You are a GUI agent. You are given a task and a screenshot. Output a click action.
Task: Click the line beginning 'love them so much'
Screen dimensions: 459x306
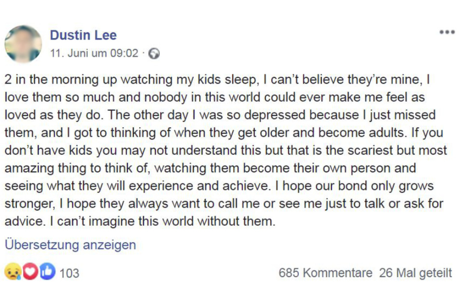(215, 97)
